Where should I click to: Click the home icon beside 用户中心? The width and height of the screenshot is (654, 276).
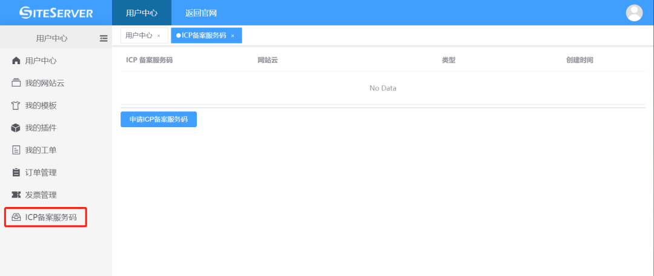point(16,61)
